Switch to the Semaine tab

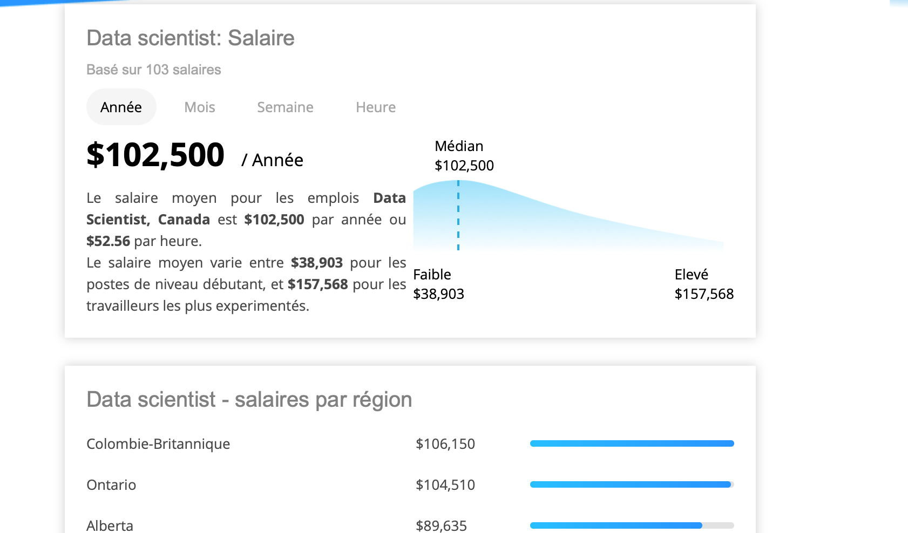285,107
